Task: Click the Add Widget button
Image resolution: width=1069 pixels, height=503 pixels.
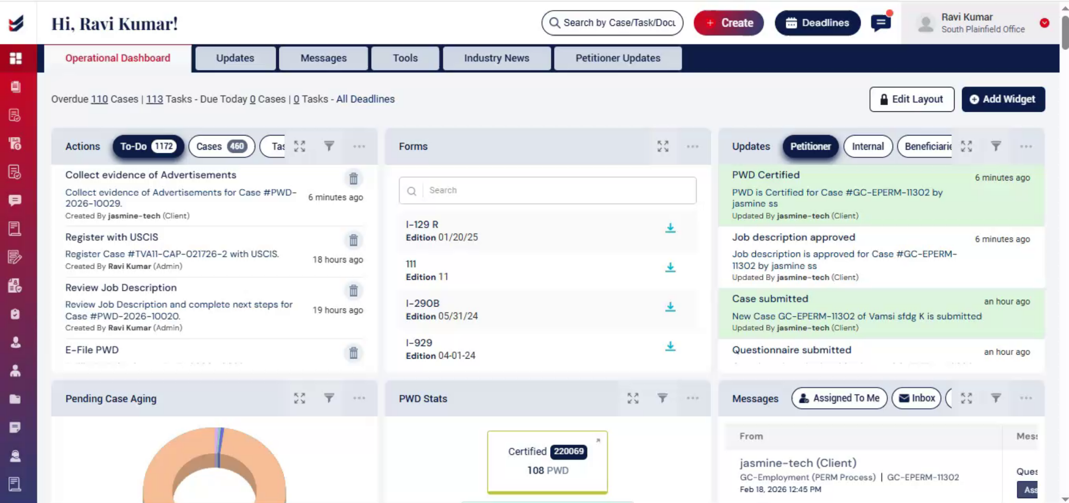Action: click(1003, 99)
